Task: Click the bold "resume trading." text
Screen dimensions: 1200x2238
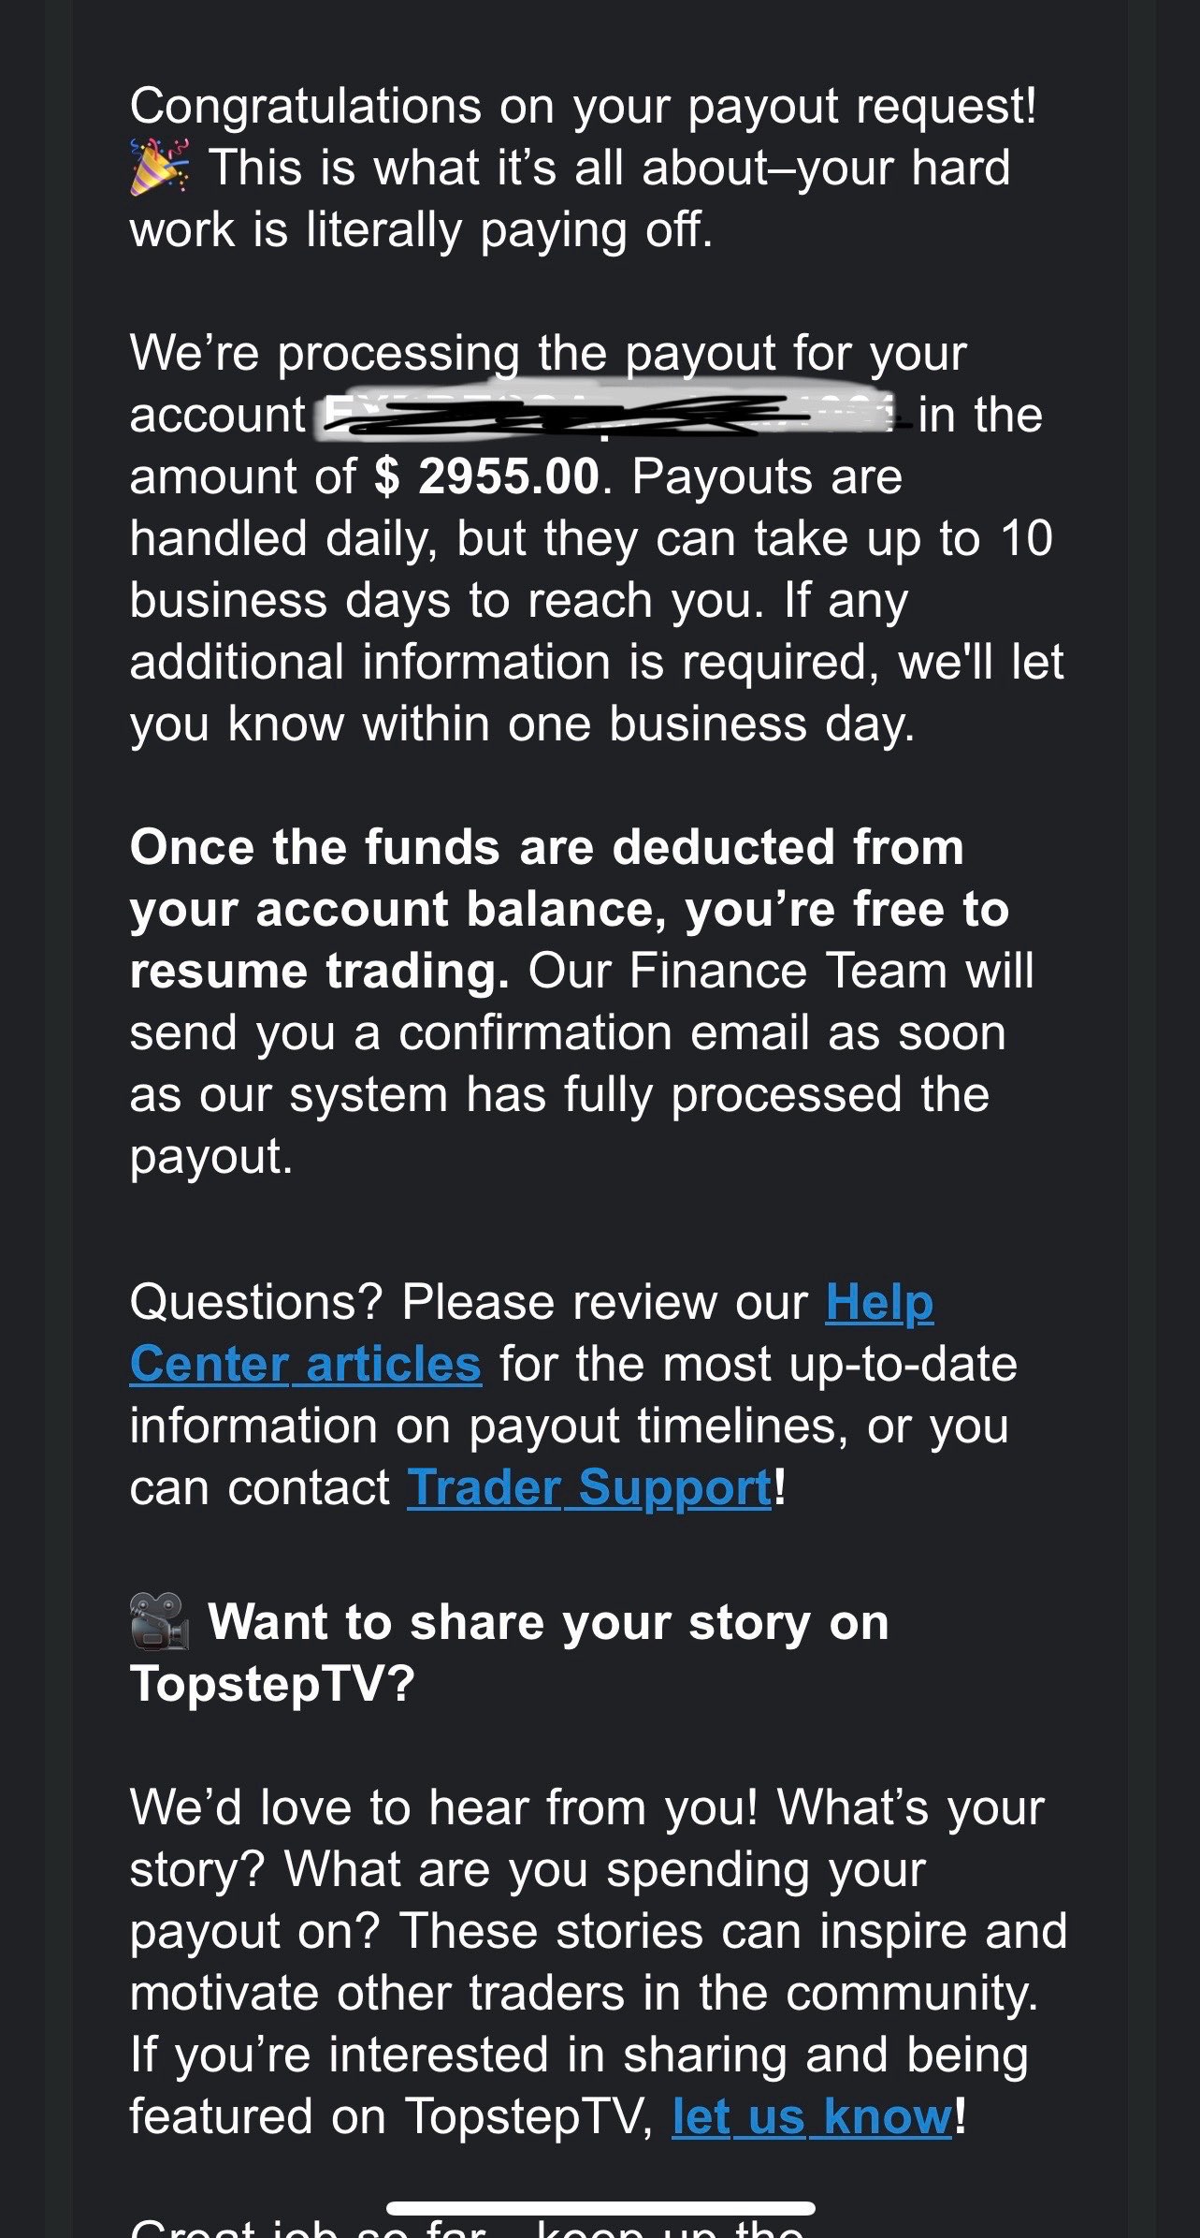Action: 319,971
